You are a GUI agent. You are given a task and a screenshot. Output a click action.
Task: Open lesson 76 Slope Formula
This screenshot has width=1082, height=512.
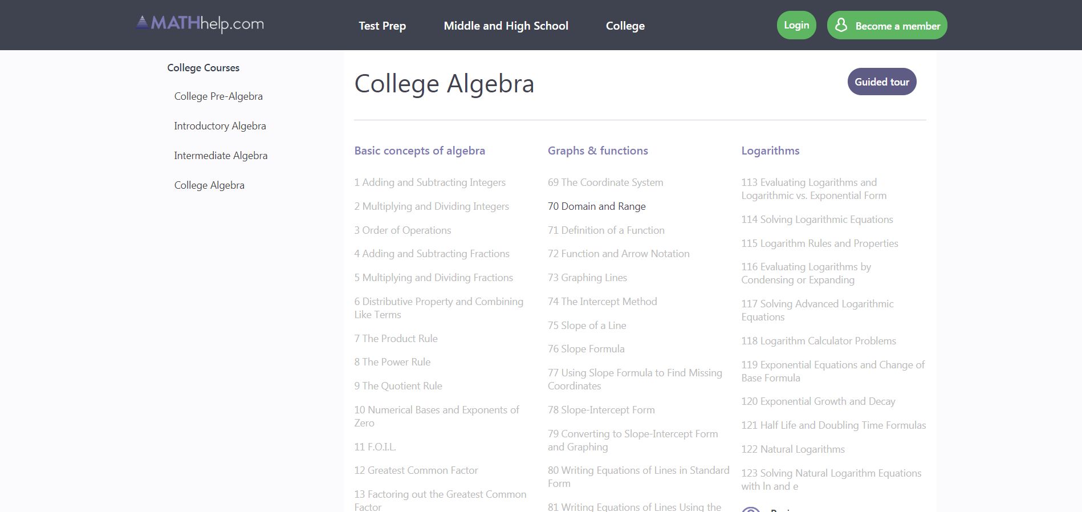tap(586, 348)
